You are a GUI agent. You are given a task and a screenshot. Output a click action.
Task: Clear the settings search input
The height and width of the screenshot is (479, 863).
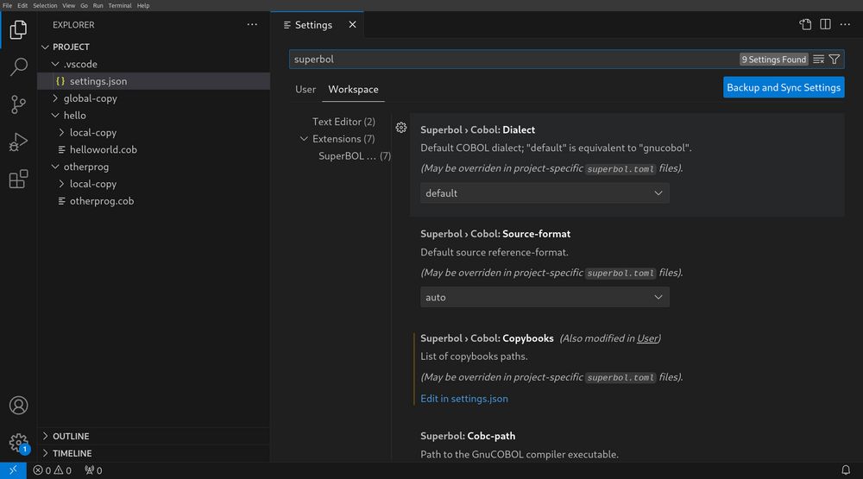pyautogui.click(x=818, y=60)
